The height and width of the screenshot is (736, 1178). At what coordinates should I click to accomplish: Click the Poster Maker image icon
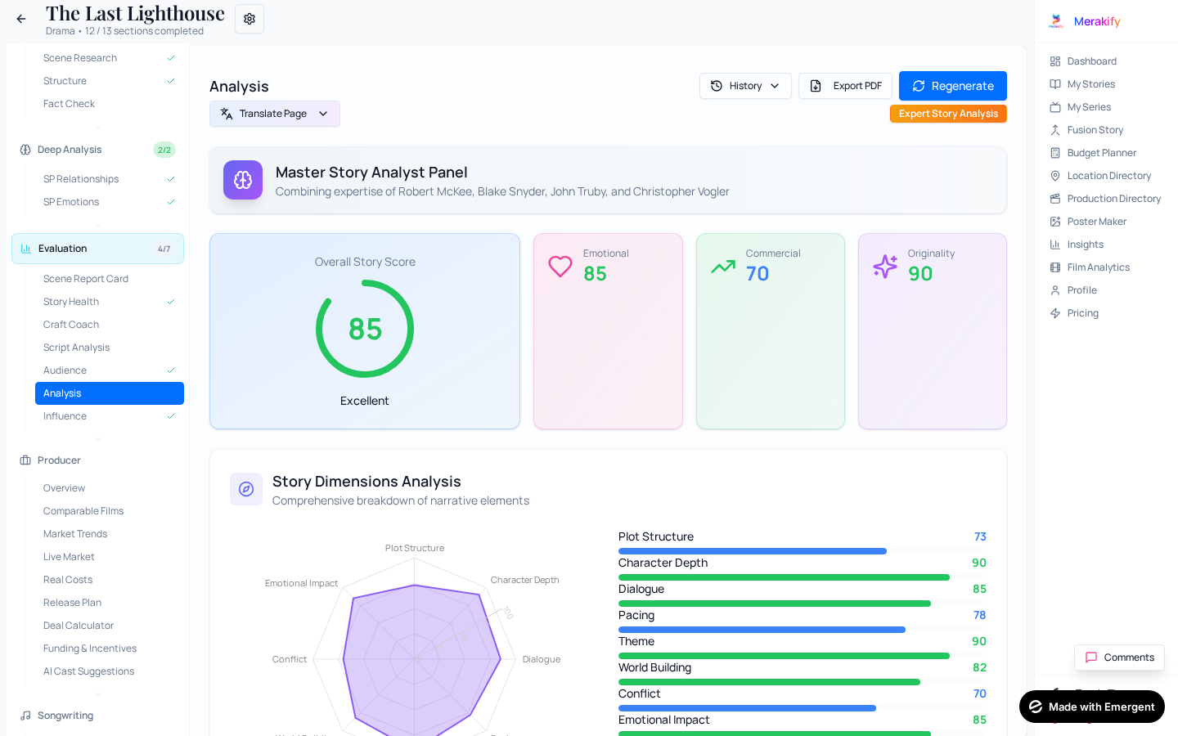pos(1055,222)
